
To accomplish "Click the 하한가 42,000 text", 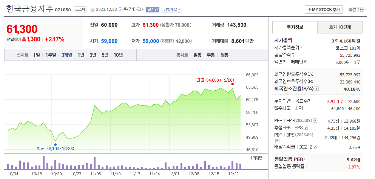I will [176, 41].
